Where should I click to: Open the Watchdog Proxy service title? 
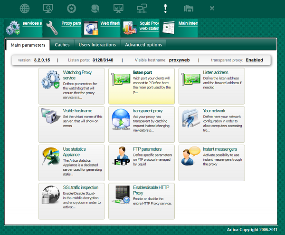pyautogui.click(x=77, y=75)
